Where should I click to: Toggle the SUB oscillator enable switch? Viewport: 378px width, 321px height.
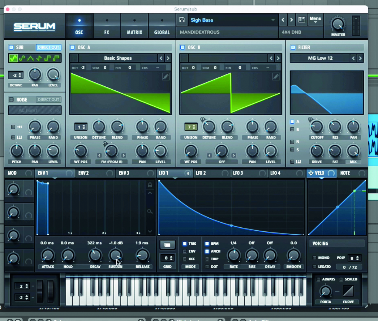point(11,47)
